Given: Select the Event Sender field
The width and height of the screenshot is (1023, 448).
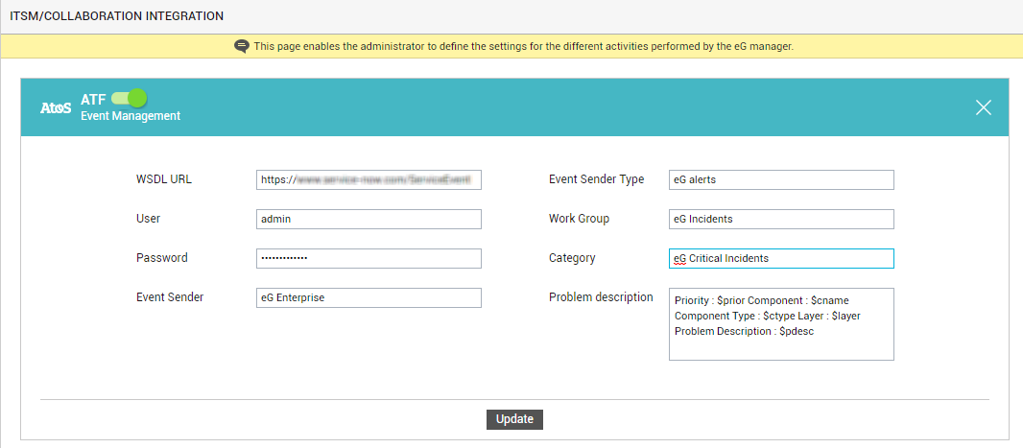Looking at the screenshot, I should click(369, 298).
